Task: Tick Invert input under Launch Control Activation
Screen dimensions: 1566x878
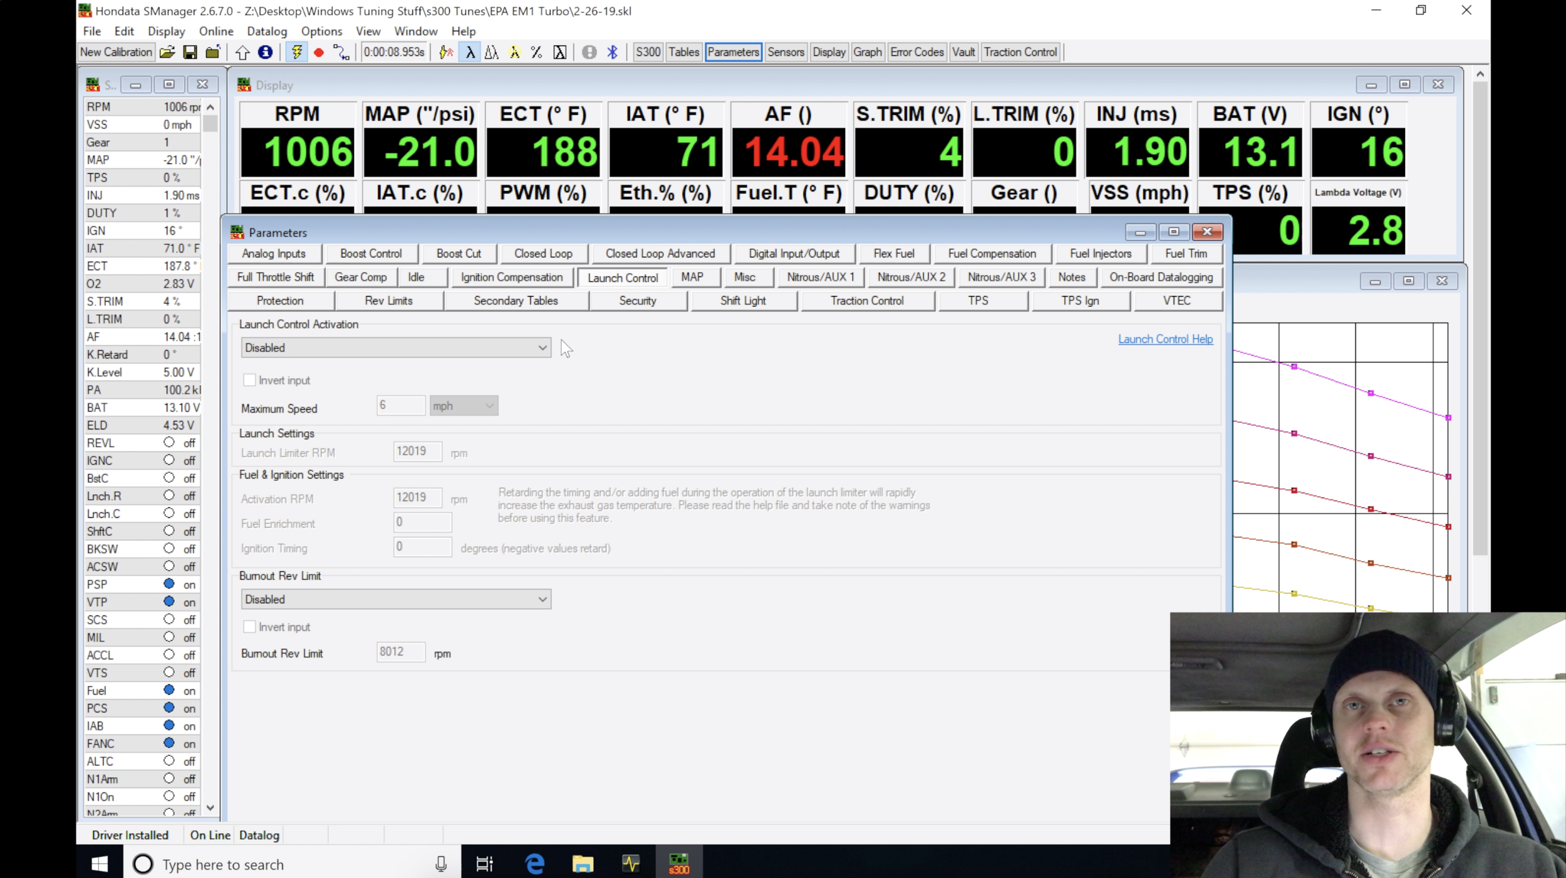Action: click(249, 380)
